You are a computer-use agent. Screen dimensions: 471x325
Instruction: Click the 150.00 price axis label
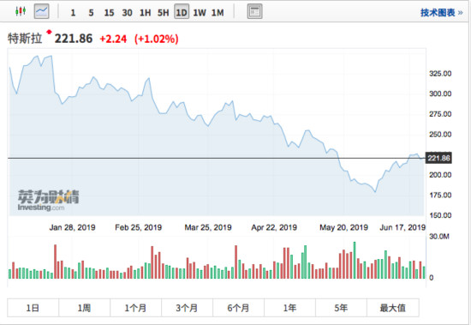click(440, 215)
